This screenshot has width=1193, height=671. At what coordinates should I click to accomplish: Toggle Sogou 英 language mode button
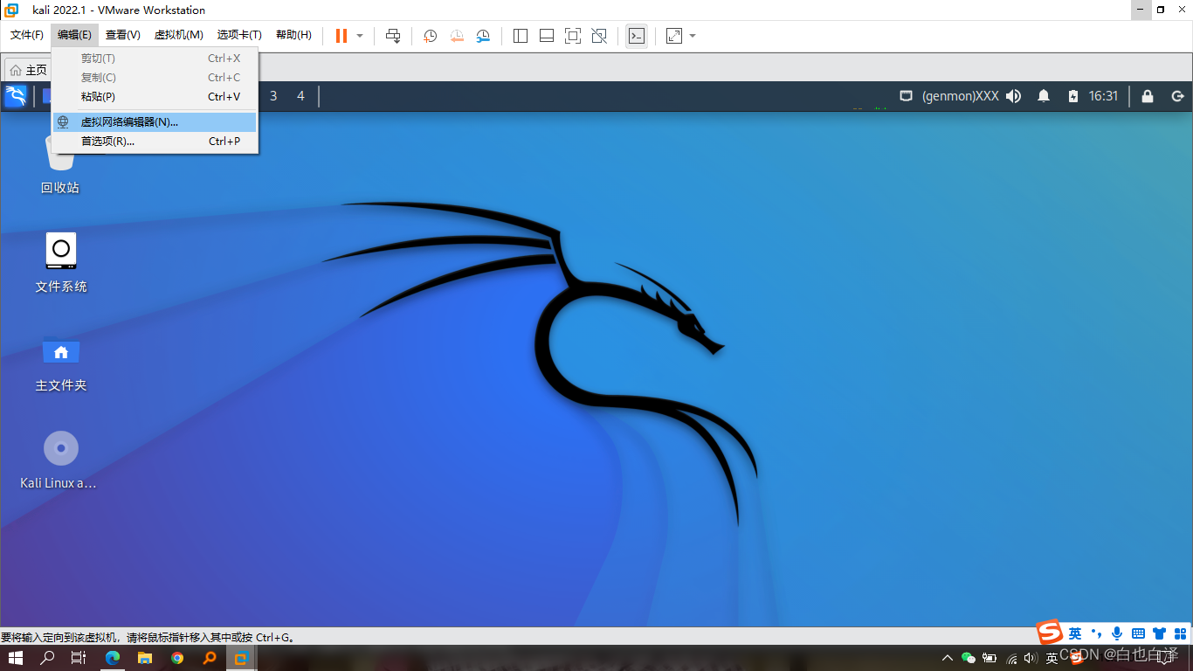click(1075, 633)
